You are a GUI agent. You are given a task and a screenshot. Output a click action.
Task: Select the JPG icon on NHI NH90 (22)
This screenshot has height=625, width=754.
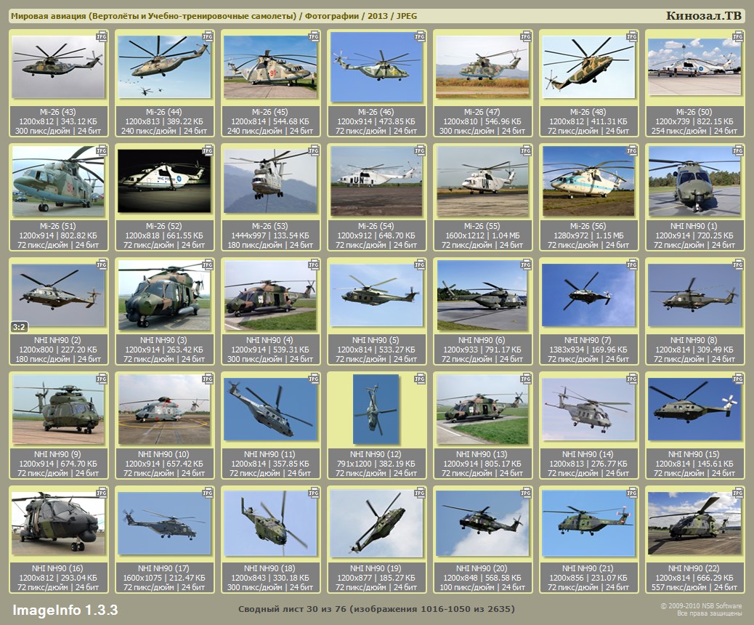coord(738,493)
